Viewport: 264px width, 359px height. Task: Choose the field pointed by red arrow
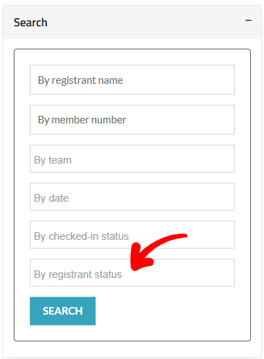click(132, 273)
